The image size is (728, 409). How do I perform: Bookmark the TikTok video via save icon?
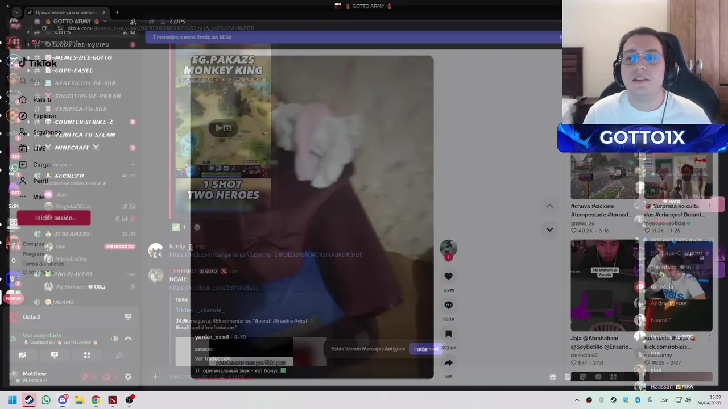(448, 334)
